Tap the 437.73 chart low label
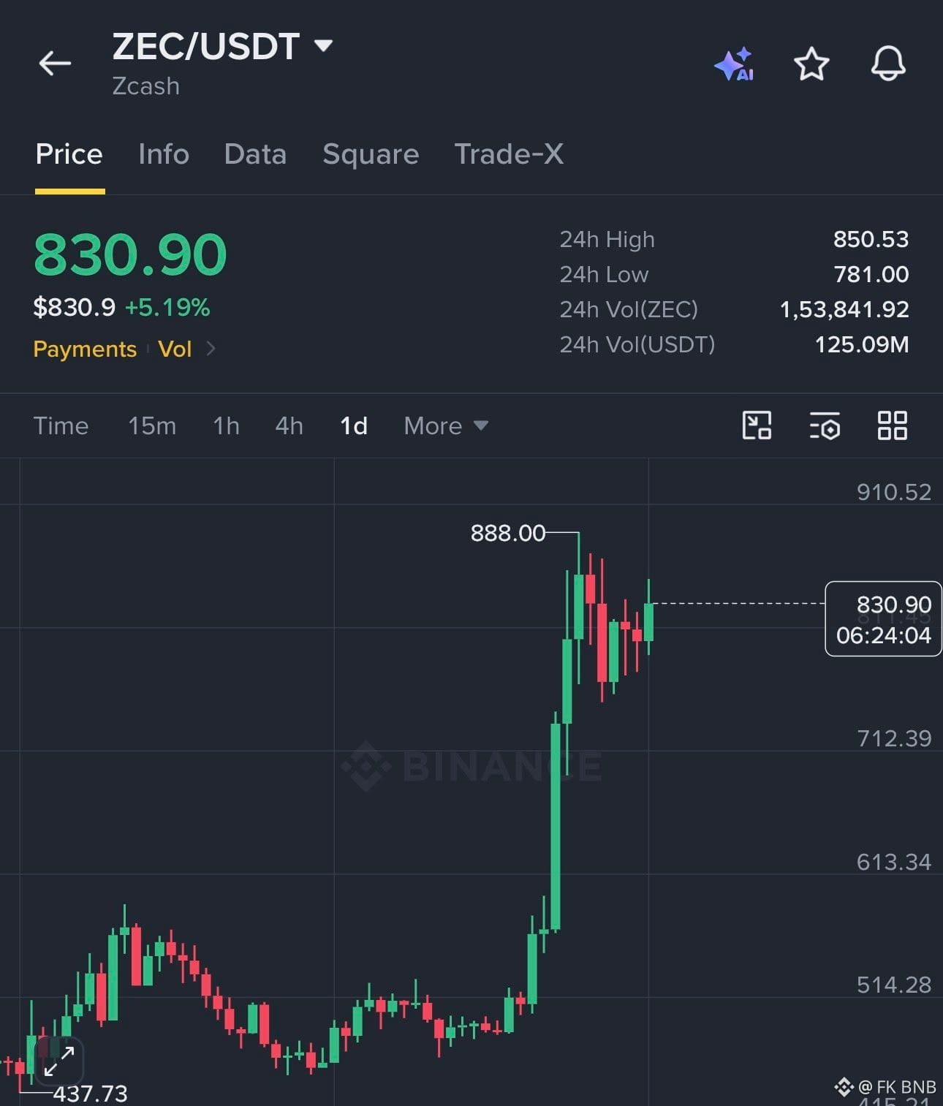Viewport: 943px width, 1106px height. click(x=90, y=1094)
